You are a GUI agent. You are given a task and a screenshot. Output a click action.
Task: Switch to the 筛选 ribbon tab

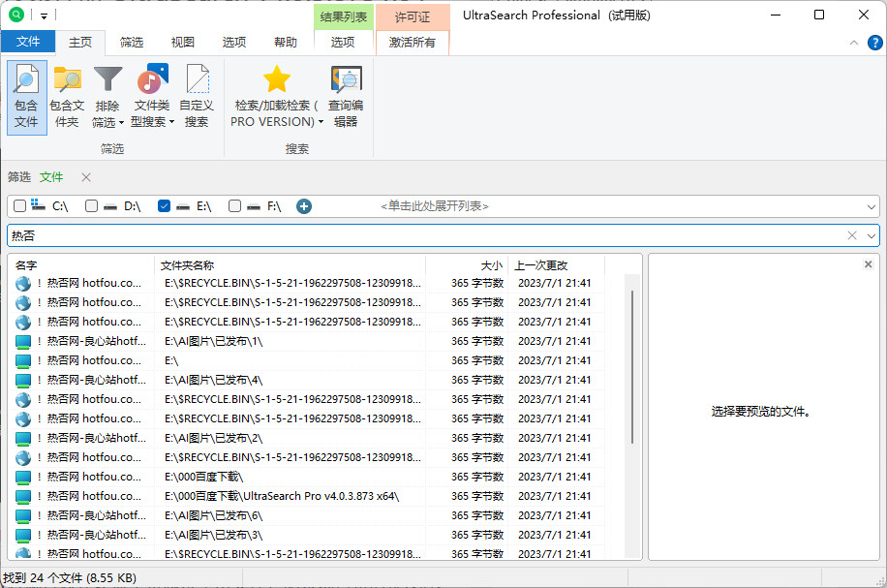click(x=132, y=43)
